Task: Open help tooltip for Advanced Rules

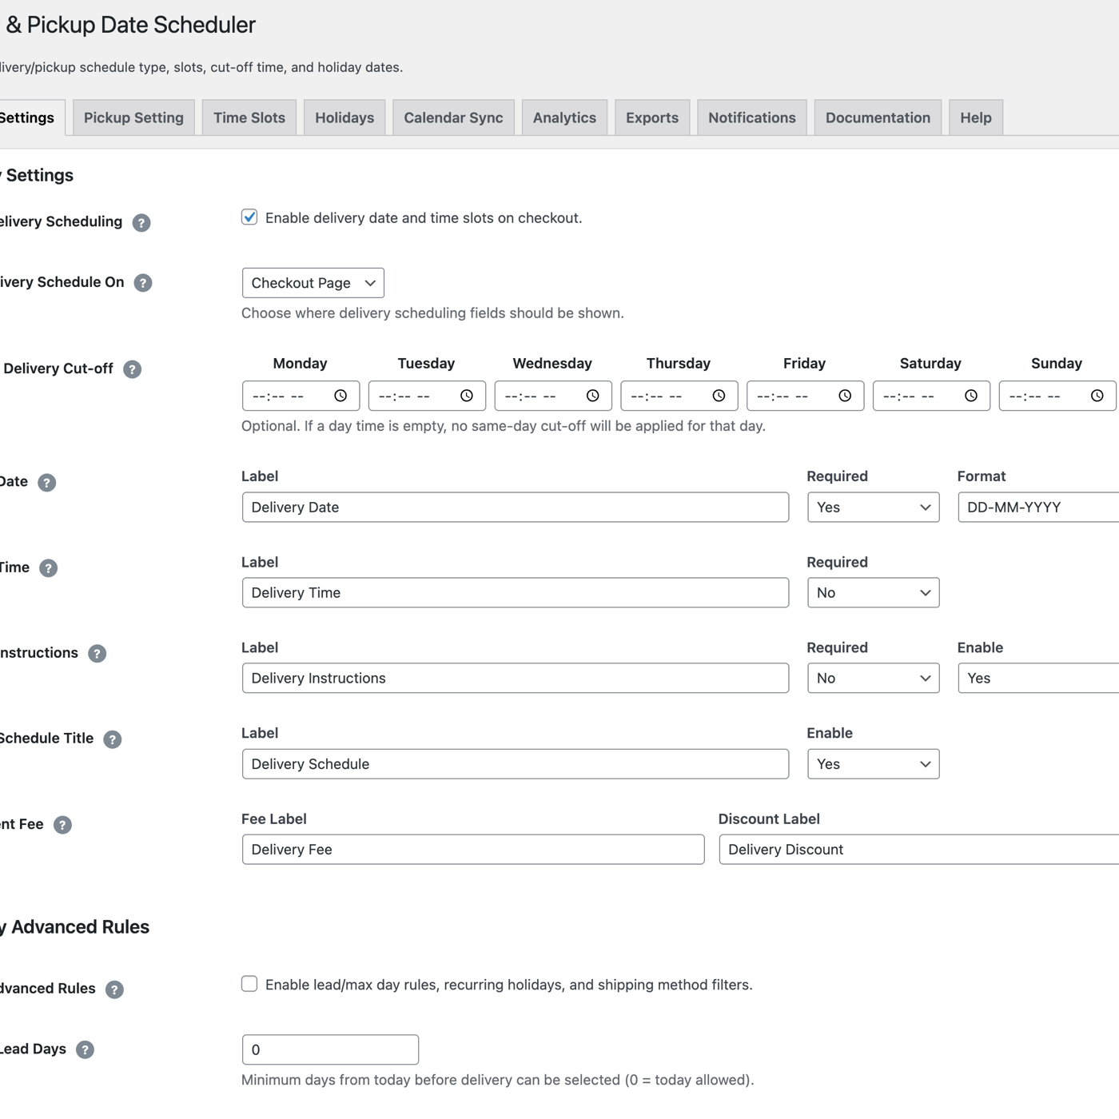Action: 115,990
